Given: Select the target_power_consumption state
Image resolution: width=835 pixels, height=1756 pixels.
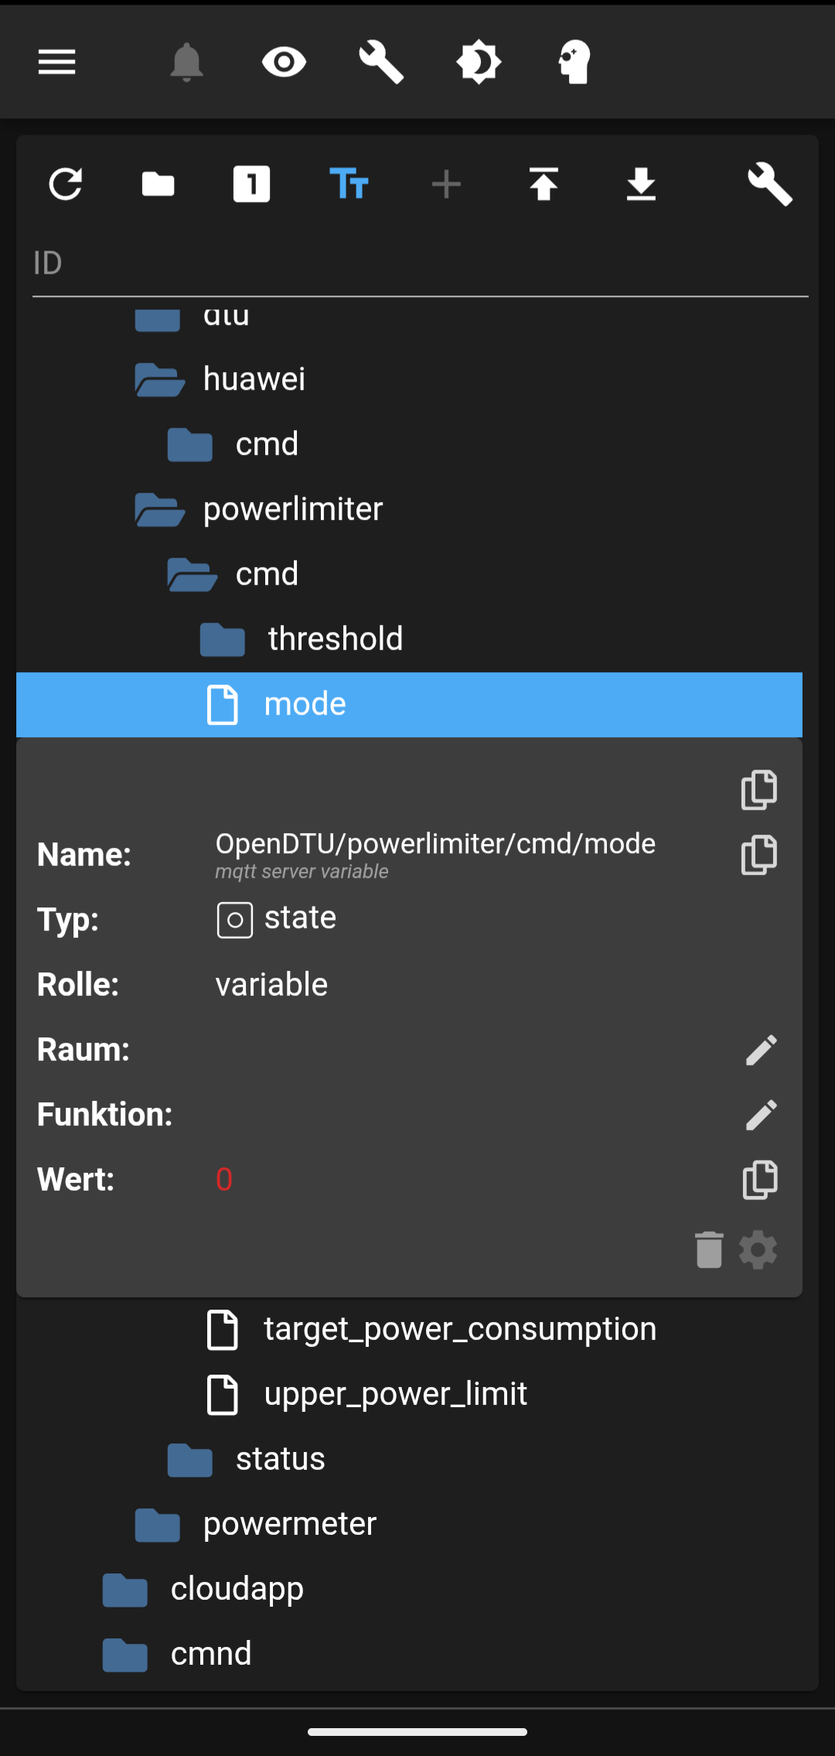Looking at the screenshot, I should (x=459, y=1329).
